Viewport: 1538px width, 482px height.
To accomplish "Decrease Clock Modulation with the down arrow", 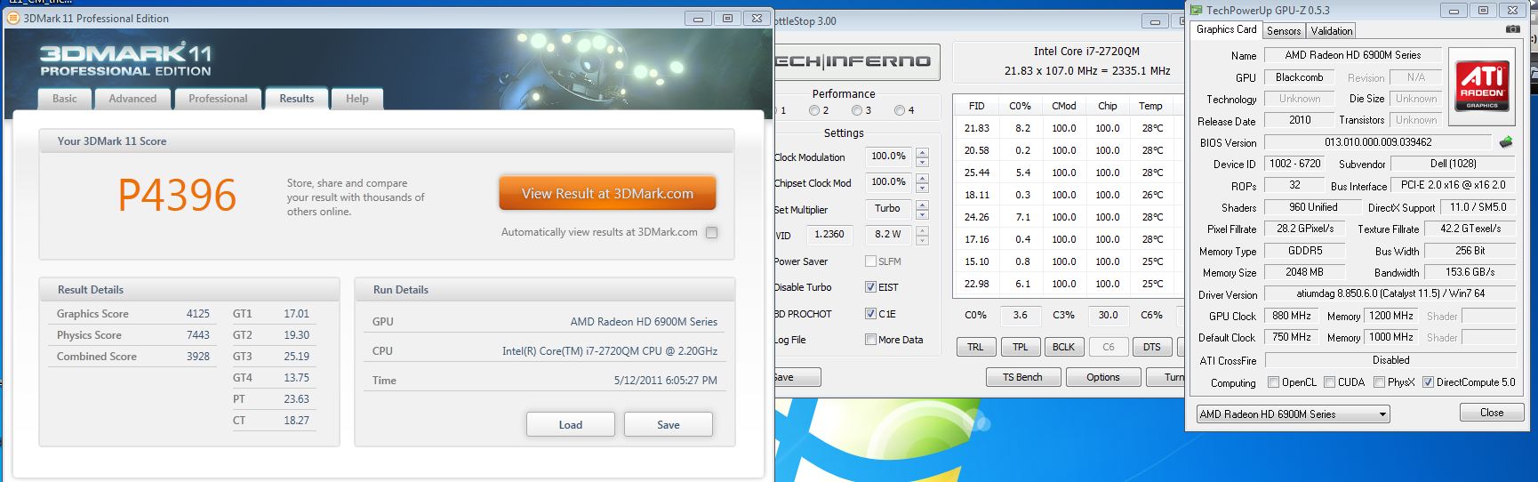I will (x=922, y=162).
